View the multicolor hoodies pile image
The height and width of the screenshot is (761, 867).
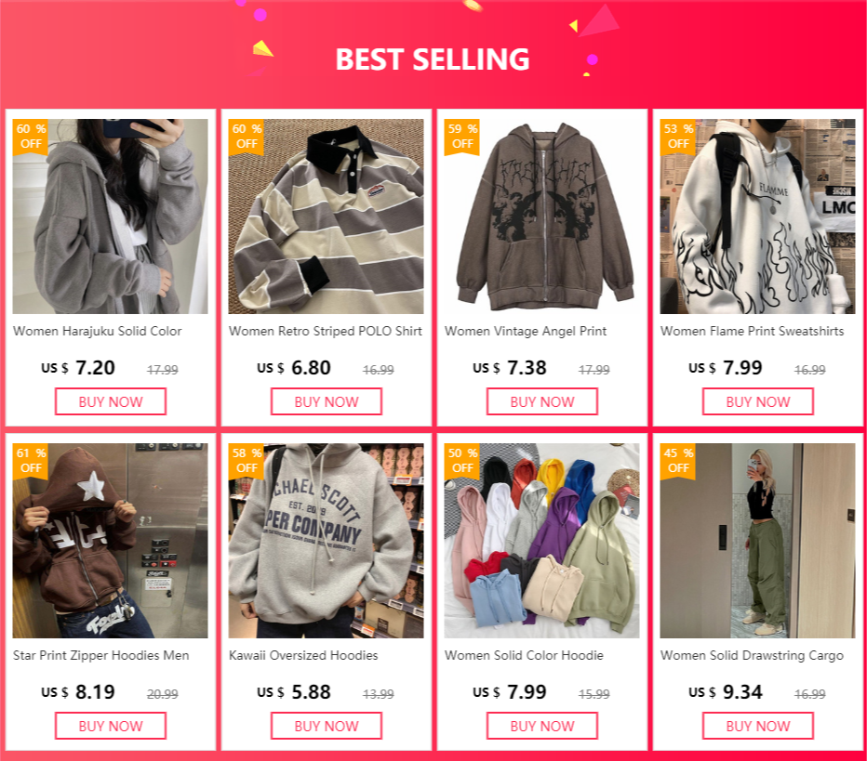[x=541, y=541]
